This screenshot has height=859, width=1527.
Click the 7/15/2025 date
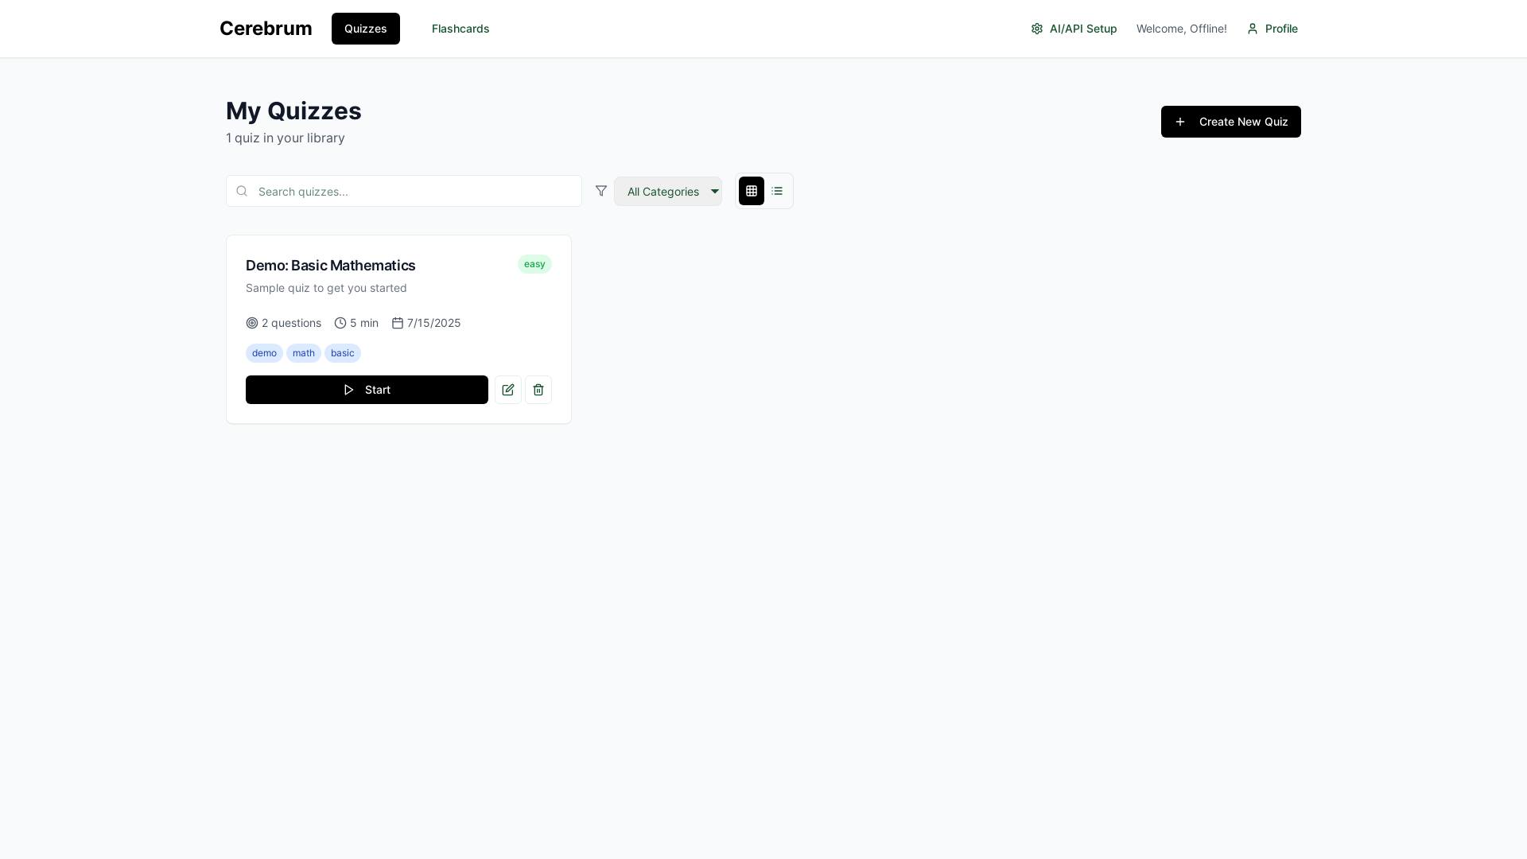pyautogui.click(x=426, y=323)
